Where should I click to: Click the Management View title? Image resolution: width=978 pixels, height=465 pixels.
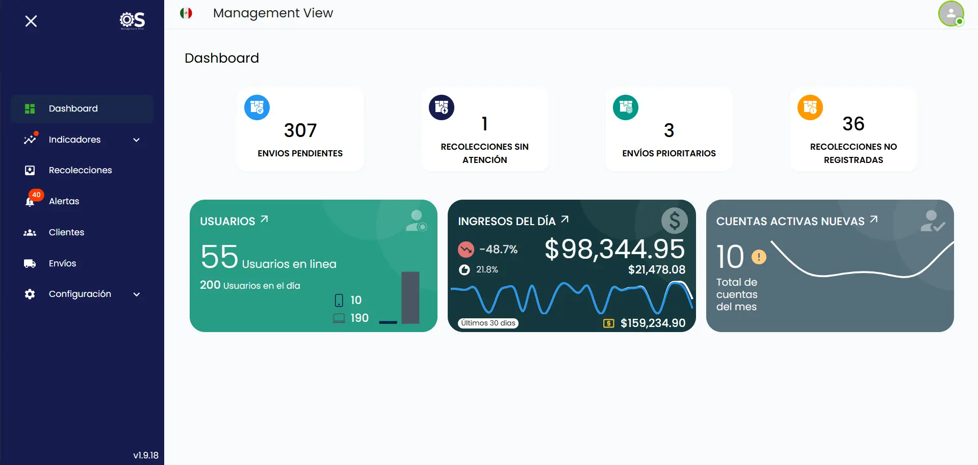[273, 13]
